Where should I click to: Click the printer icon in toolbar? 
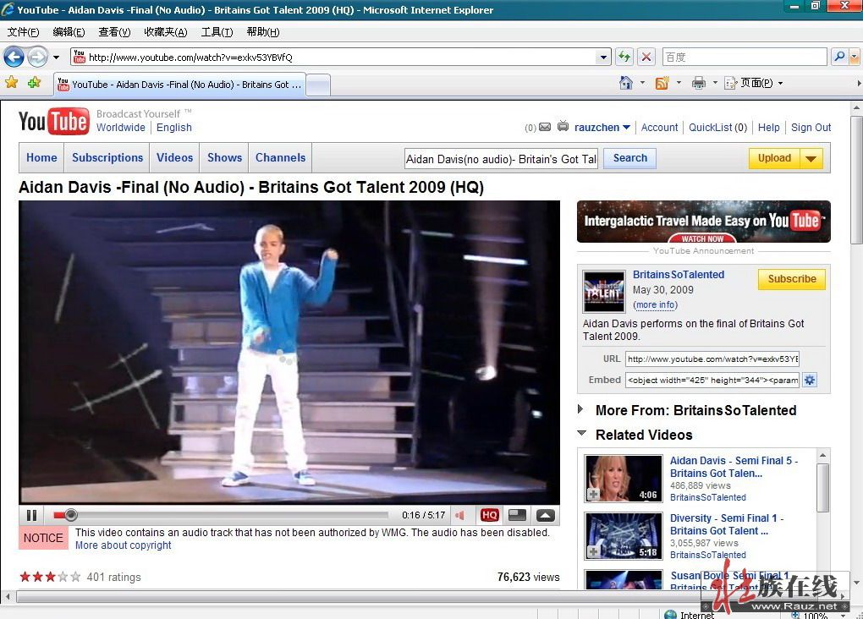(x=698, y=83)
